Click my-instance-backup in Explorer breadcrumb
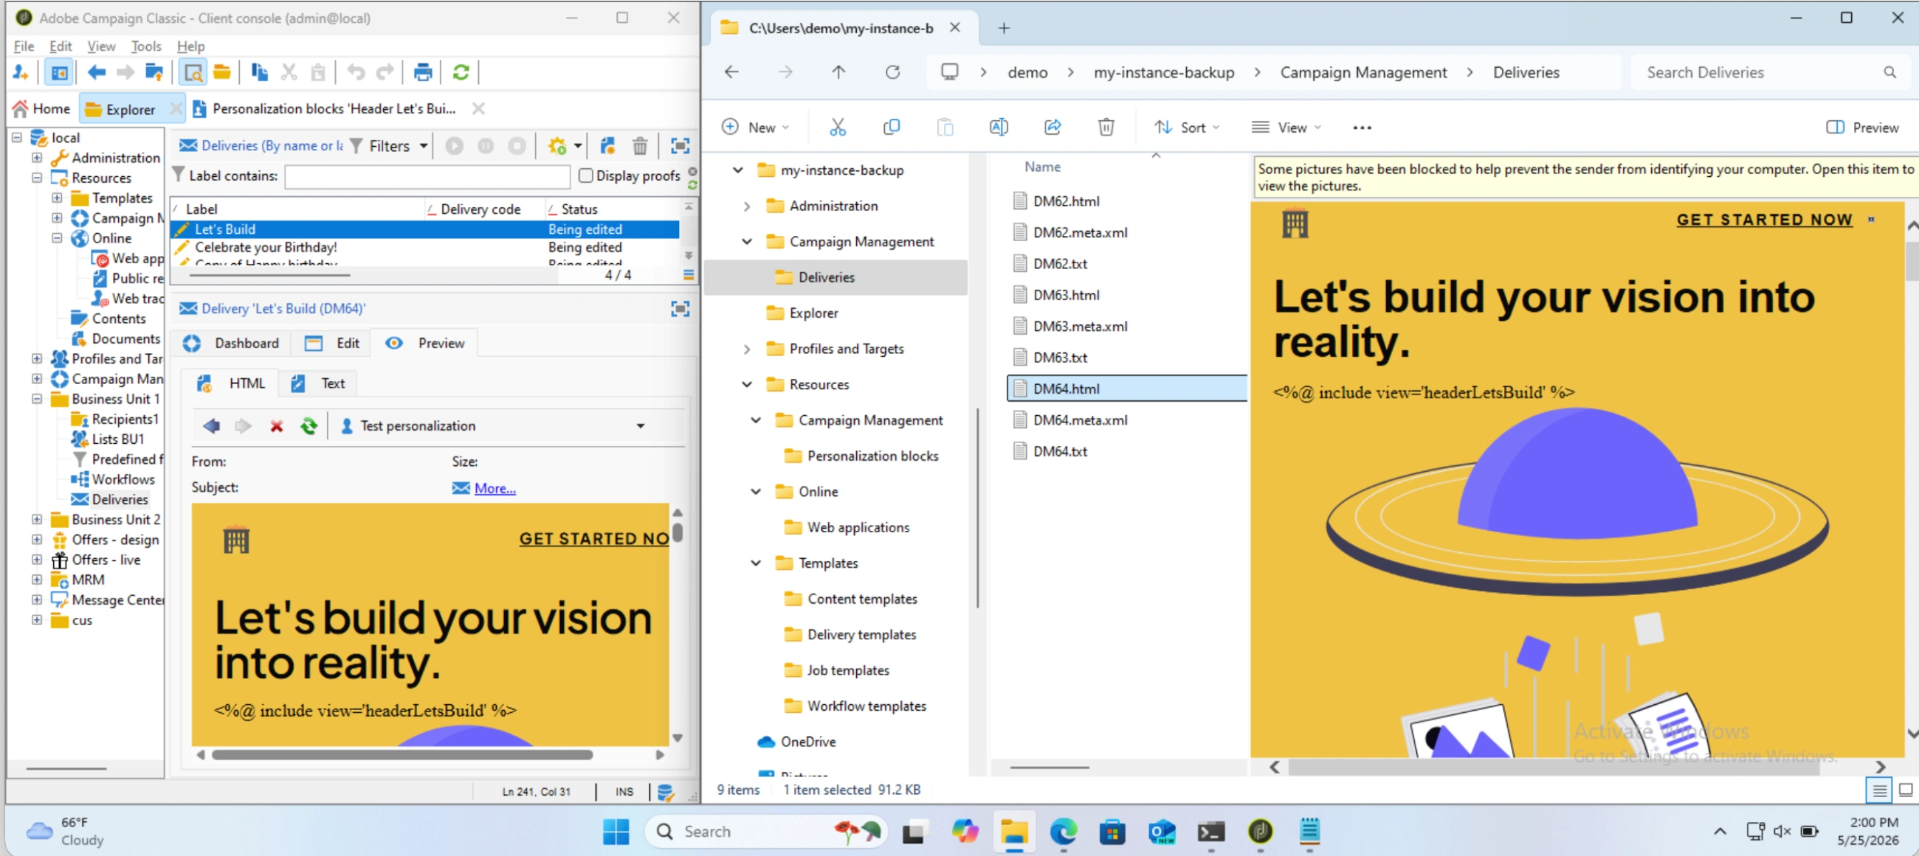Image resolution: width=1919 pixels, height=856 pixels. (1164, 72)
